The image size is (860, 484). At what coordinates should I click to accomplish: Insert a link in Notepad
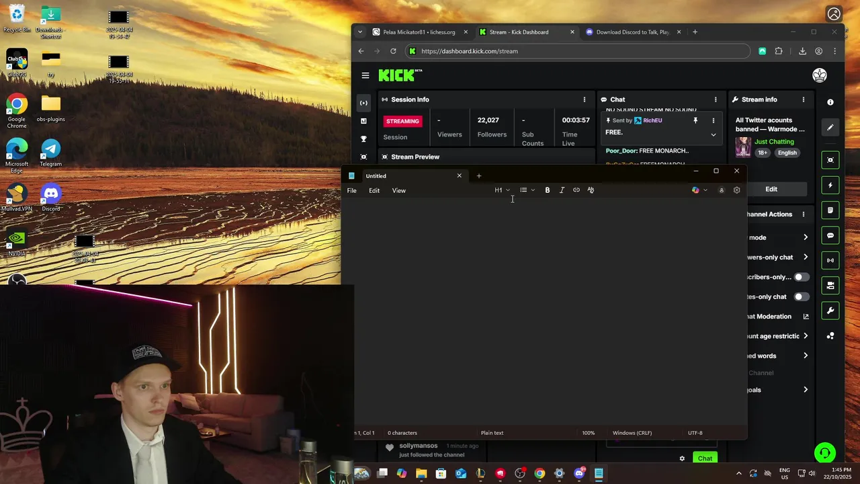tap(576, 190)
